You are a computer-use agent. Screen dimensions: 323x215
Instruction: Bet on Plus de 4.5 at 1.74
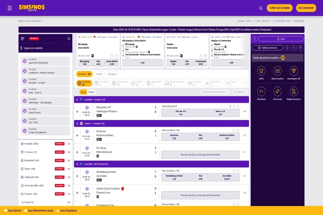click(180, 113)
